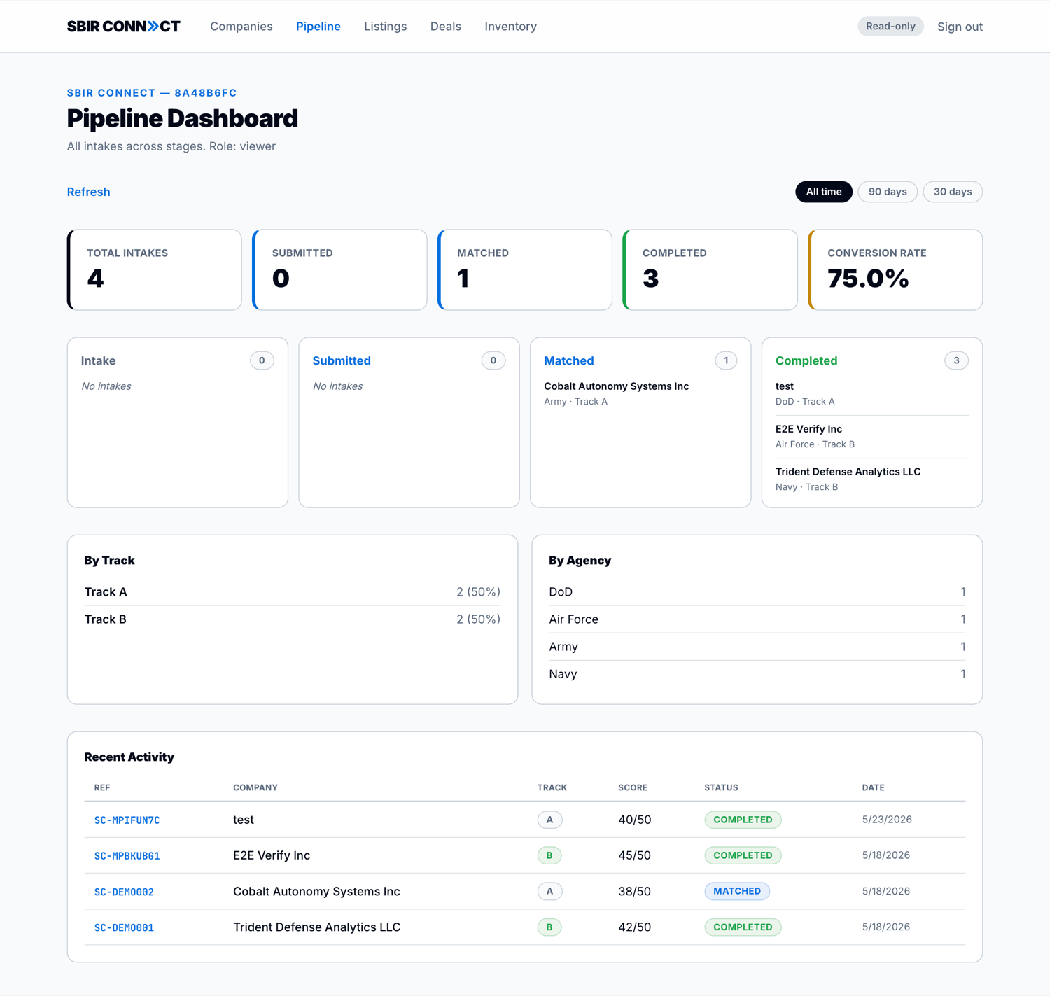Viewport: 1050px width, 996px height.
Task: Click the track B badge in Trident Defense row
Action: [549, 927]
